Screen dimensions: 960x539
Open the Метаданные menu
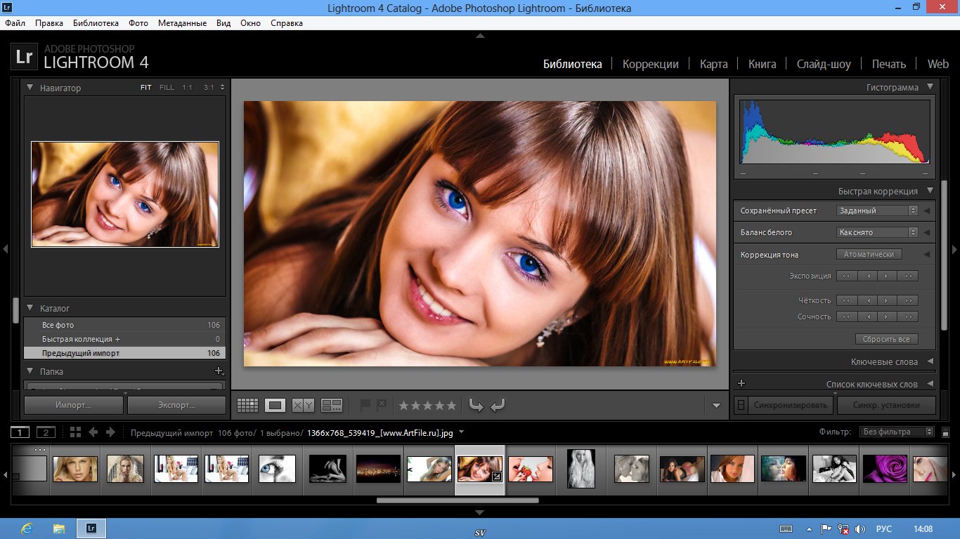coord(182,23)
